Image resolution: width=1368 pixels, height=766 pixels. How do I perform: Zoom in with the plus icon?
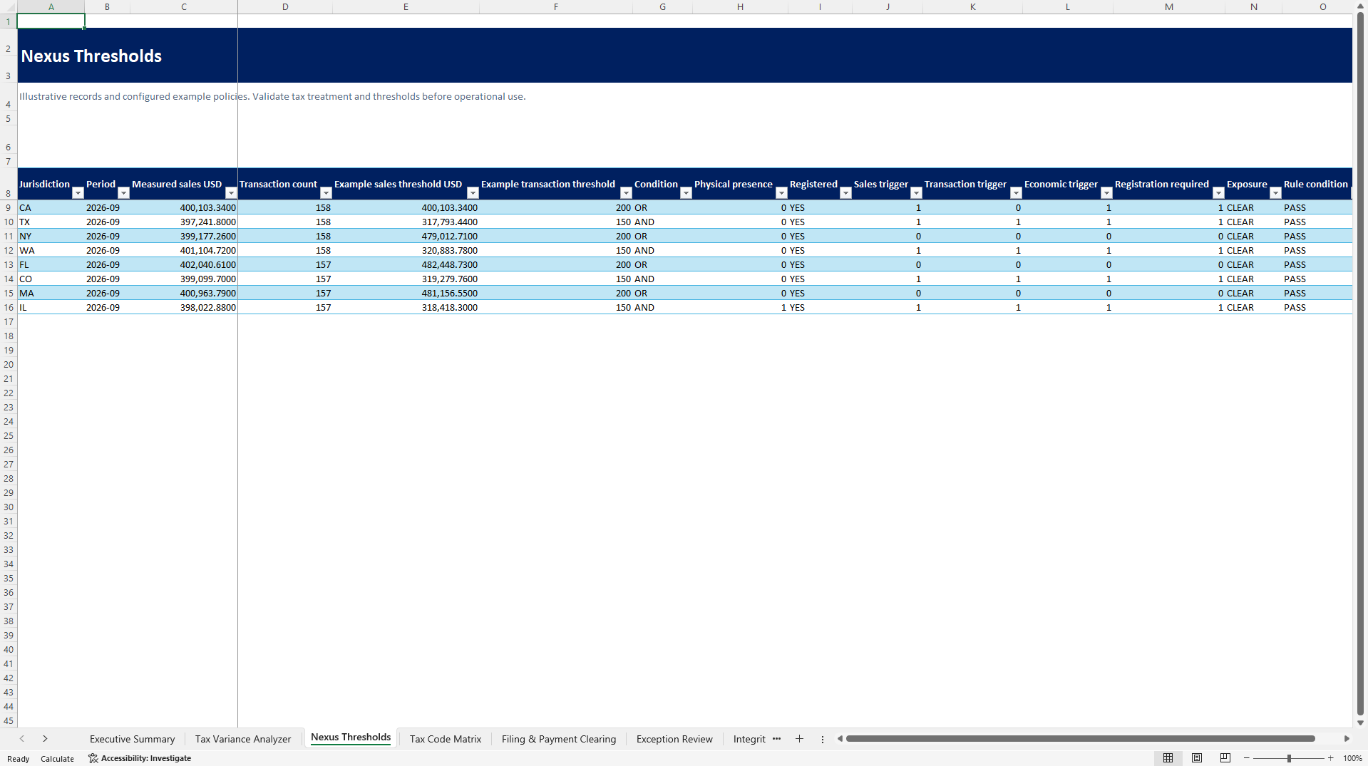1330,758
